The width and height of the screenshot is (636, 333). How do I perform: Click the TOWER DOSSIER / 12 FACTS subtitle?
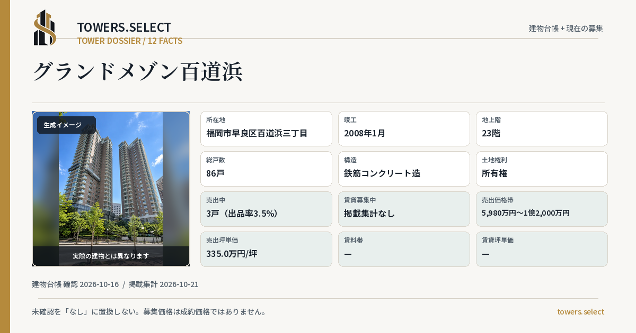[x=130, y=41]
